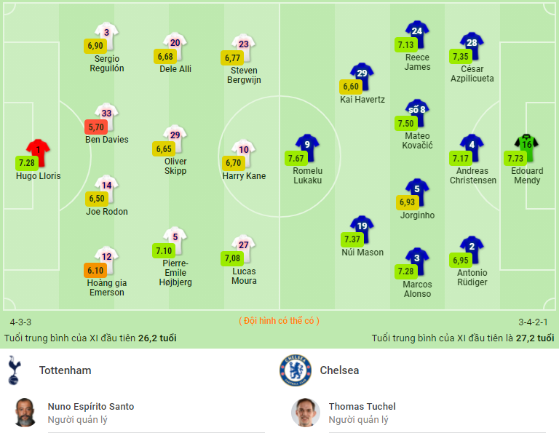Viewport: 559px width, 433px height.
Task: Select Mateo Kovačić's 7.50 rating badge
Action: 405,123
